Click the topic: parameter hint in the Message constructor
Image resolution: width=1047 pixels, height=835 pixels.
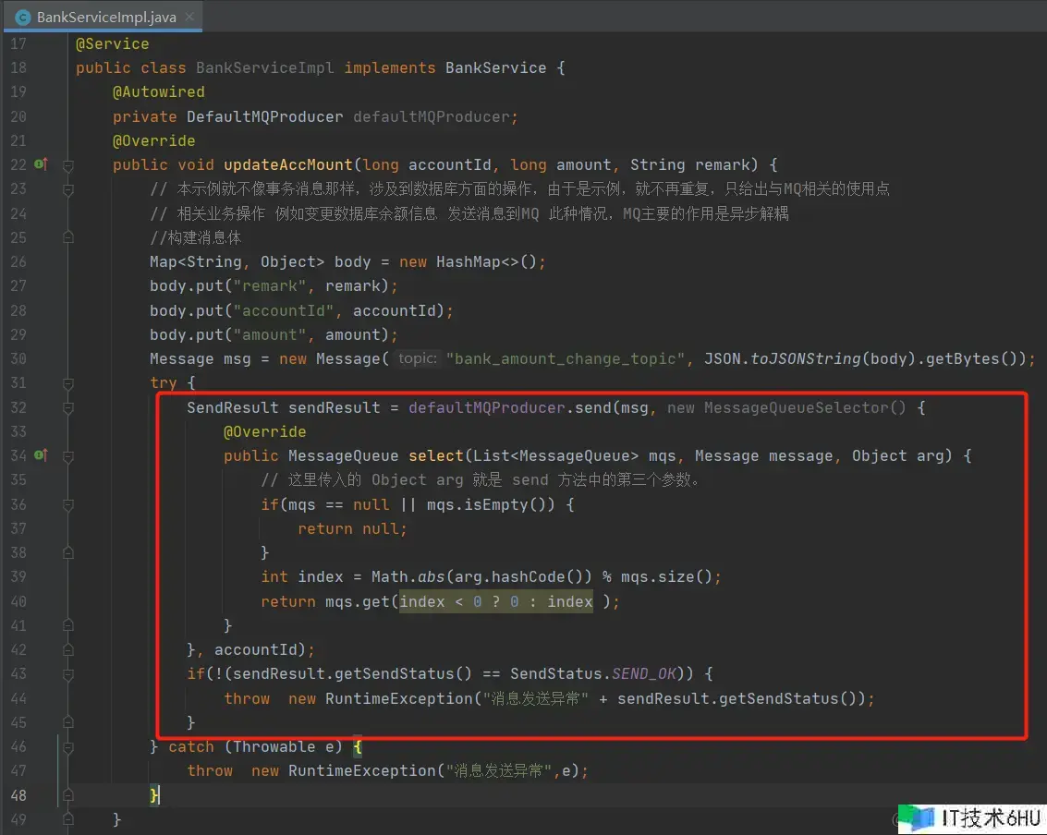417,358
